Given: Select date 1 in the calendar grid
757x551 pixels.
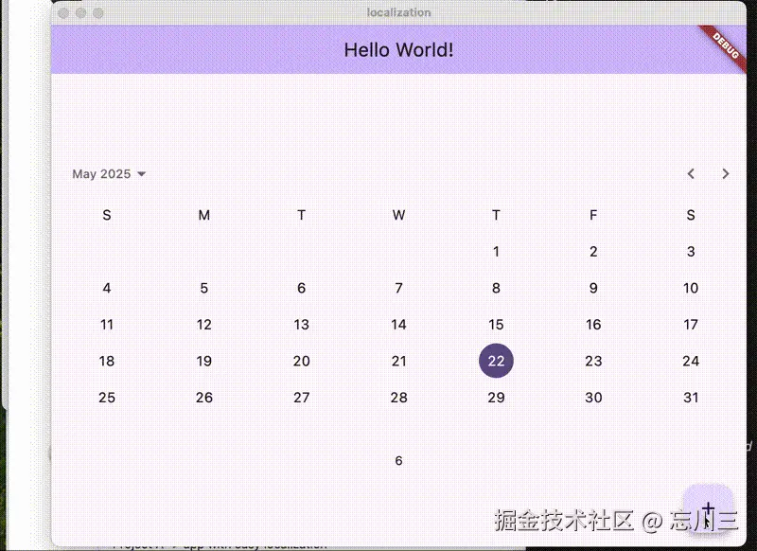Looking at the screenshot, I should [496, 251].
